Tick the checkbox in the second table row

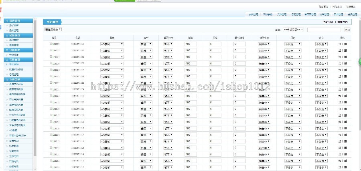click(51, 50)
